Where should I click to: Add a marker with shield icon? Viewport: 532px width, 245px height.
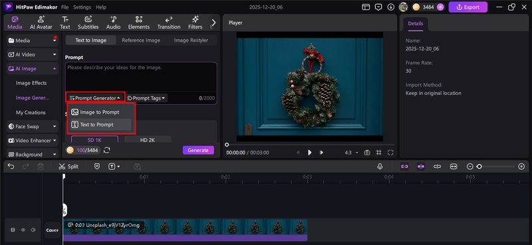click(97, 167)
